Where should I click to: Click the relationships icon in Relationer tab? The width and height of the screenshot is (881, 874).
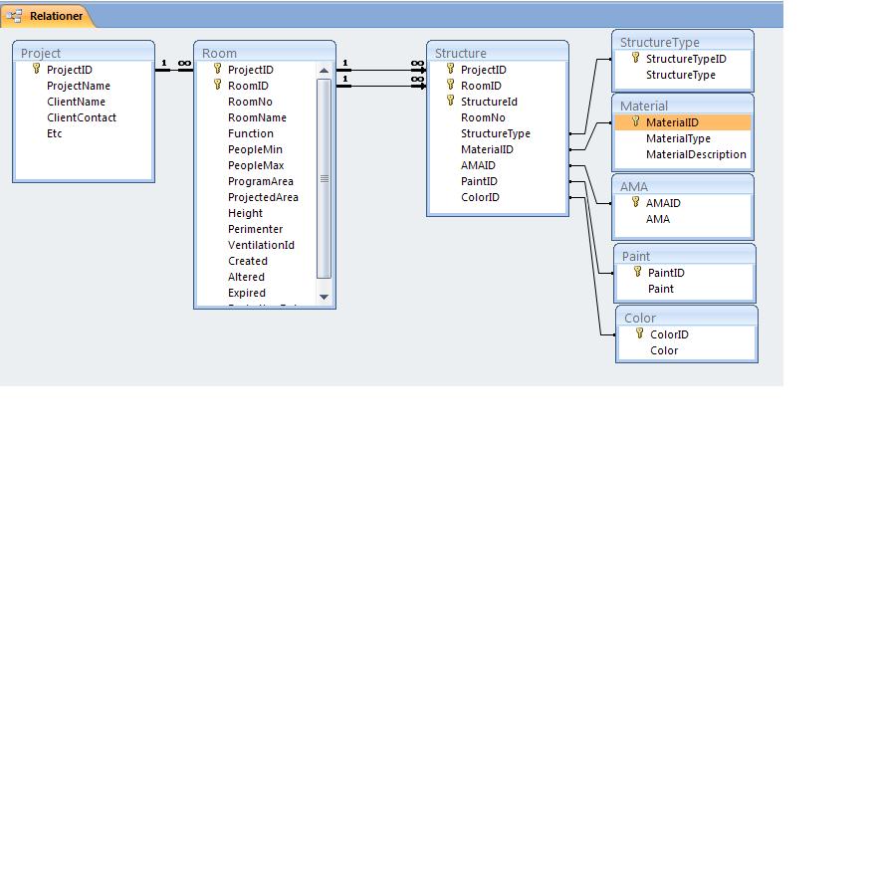tap(14, 16)
